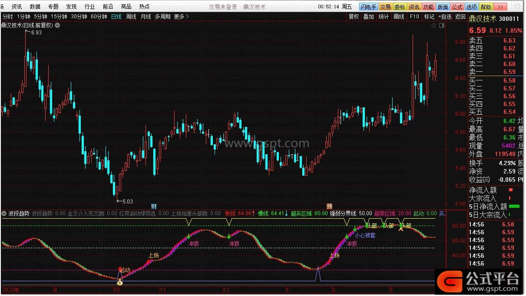526x296 pixels.
Task: Select the 15分钟 period
Action: point(59,17)
